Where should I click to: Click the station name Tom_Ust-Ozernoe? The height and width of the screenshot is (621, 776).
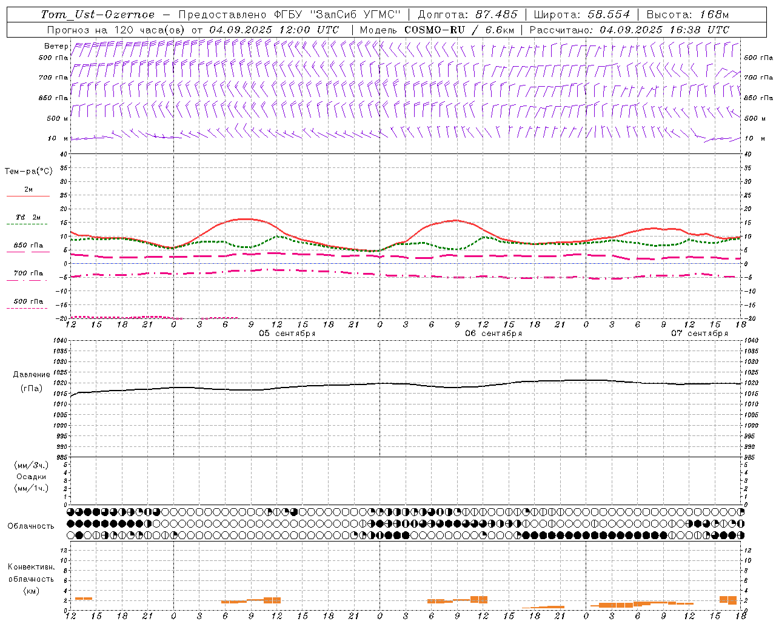[98, 15]
